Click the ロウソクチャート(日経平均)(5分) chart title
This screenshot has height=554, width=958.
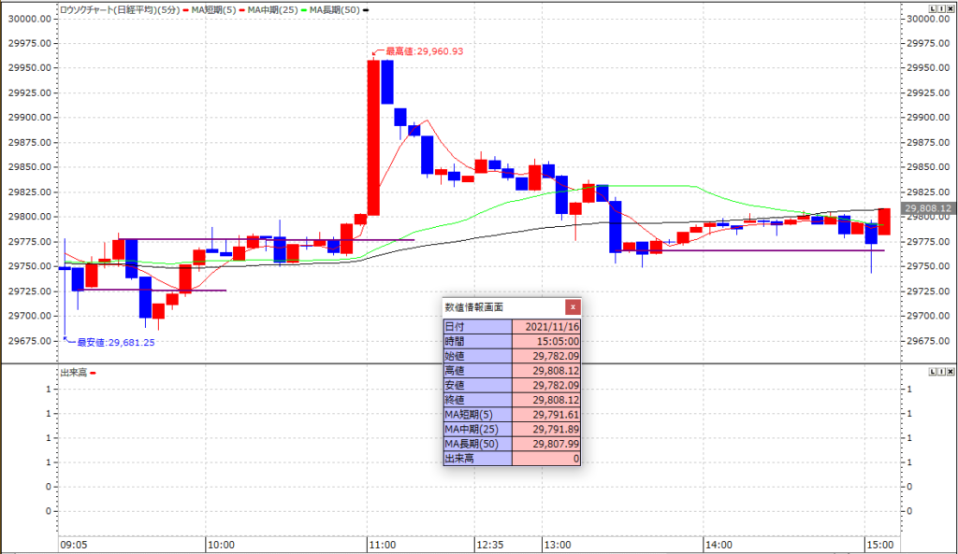pyautogui.click(x=120, y=8)
